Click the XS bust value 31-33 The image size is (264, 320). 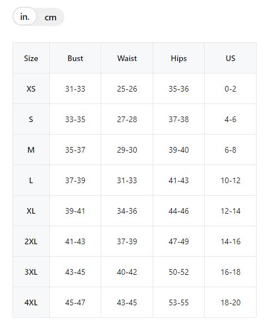pyautogui.click(x=75, y=89)
